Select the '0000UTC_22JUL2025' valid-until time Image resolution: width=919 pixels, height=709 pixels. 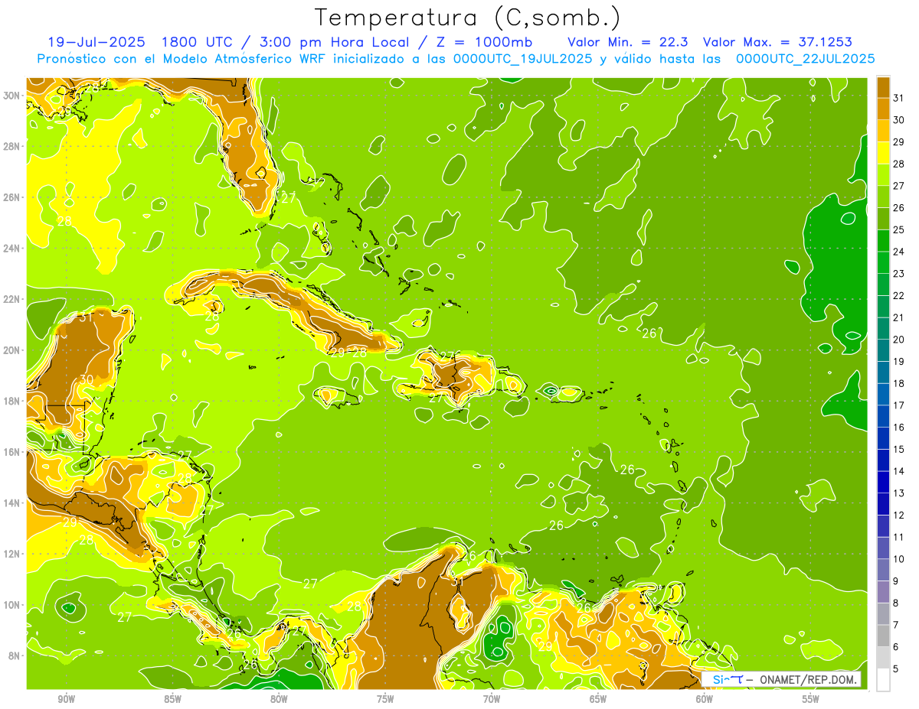[805, 59]
